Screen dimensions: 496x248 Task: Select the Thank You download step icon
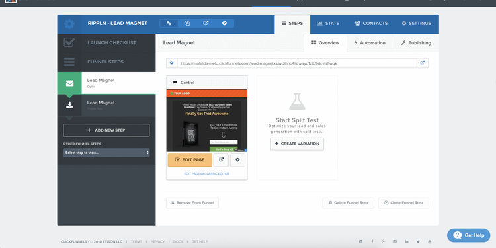69,105
